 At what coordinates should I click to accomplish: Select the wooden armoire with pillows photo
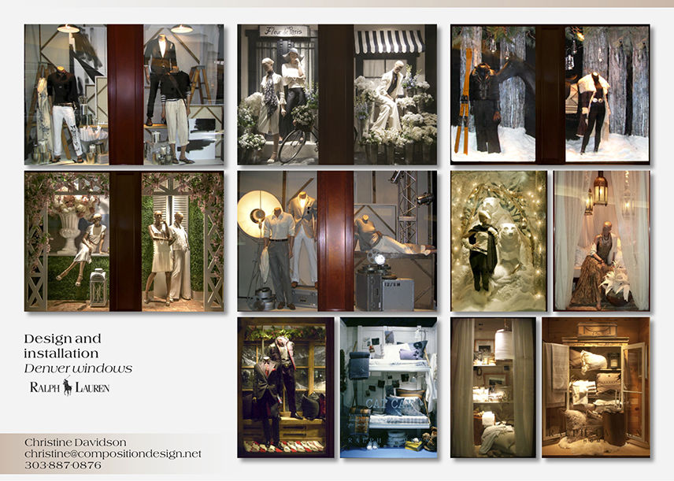595,387
